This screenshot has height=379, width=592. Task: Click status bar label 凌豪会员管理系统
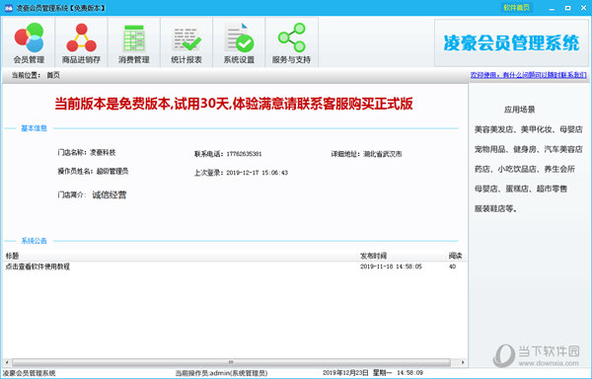pos(29,373)
